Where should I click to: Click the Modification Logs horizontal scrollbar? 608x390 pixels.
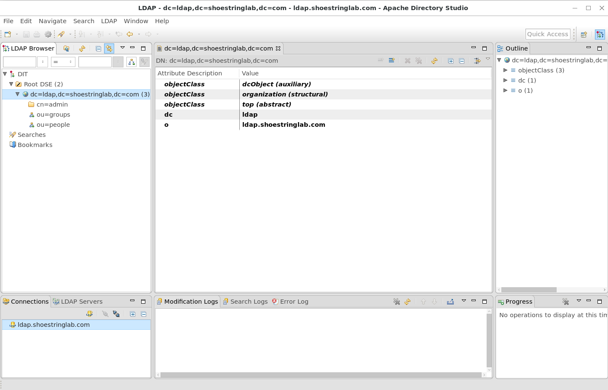321,375
